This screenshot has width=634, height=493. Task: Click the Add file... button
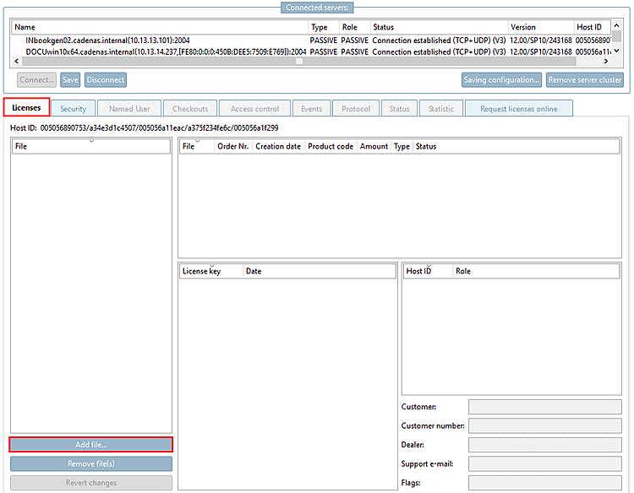point(91,445)
